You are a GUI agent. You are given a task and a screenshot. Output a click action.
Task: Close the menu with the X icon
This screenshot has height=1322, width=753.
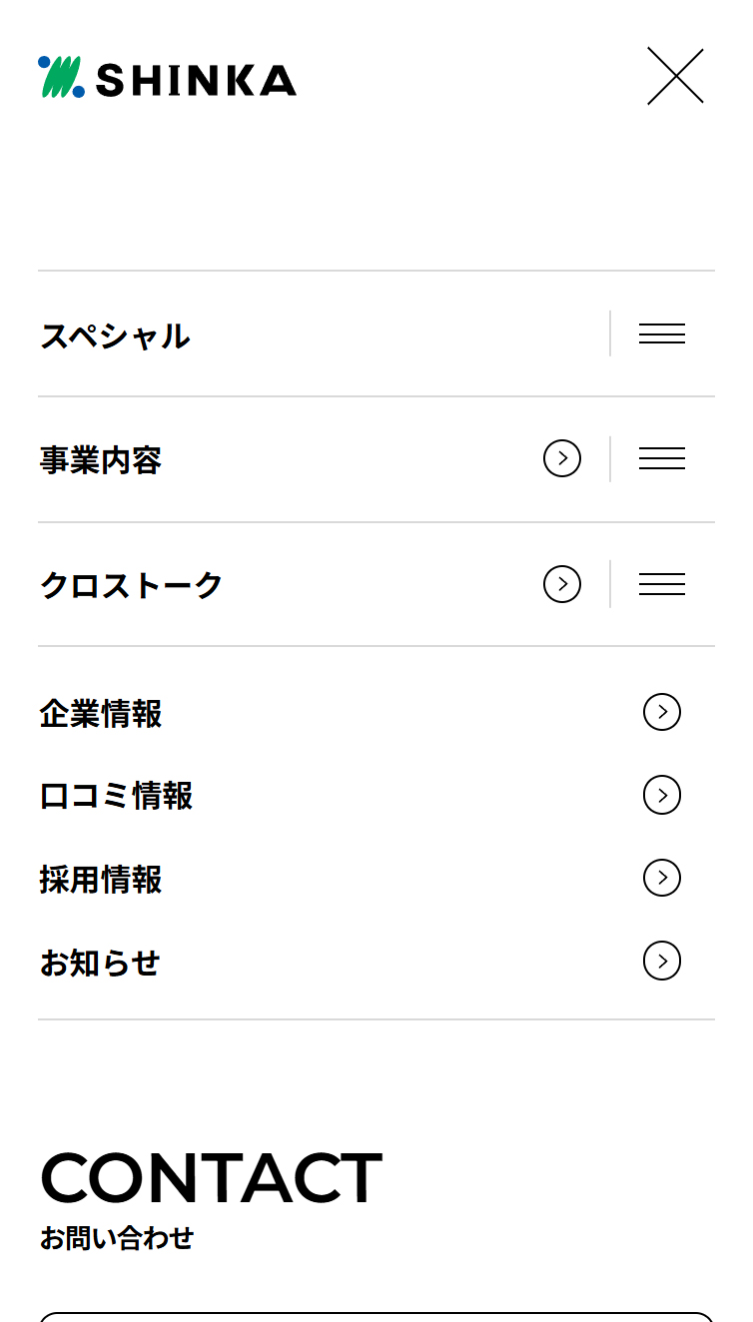click(x=675, y=76)
